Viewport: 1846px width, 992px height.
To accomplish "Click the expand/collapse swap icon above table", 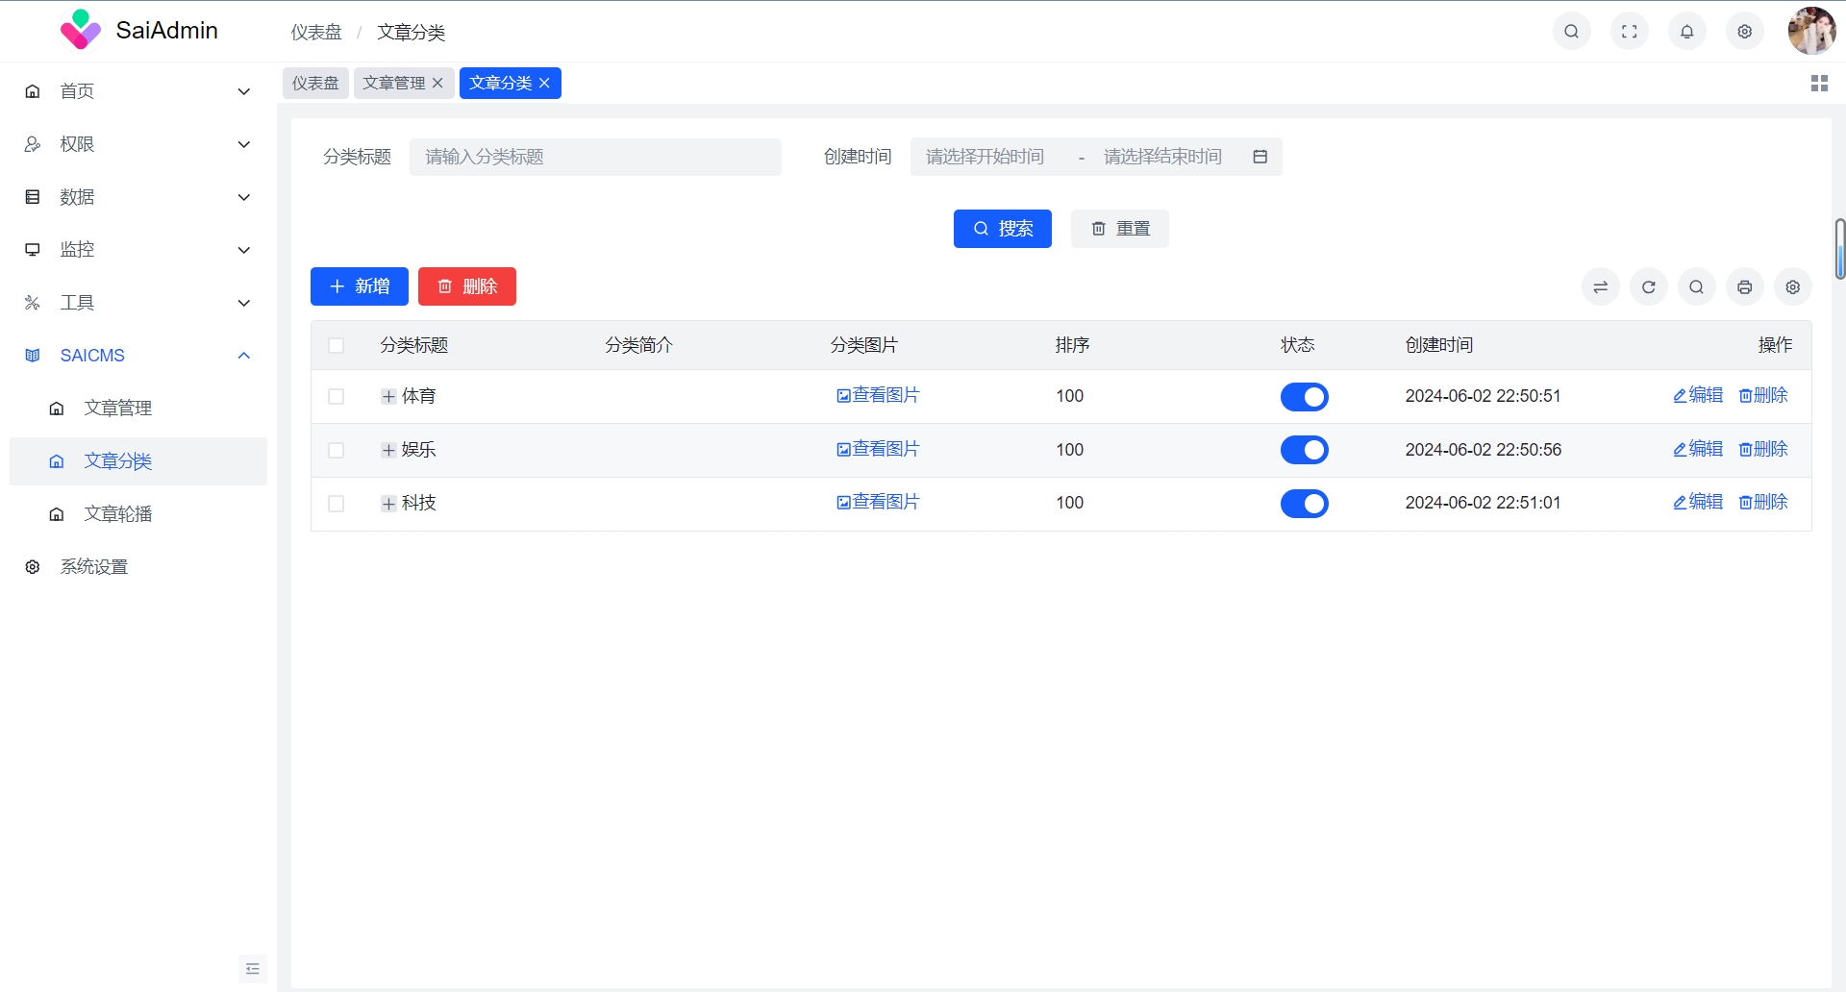I will point(1600,287).
